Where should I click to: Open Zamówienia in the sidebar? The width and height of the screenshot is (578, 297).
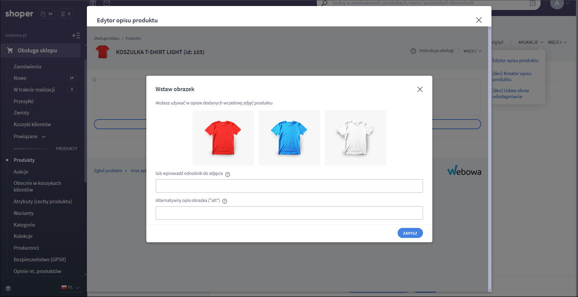[27, 67]
